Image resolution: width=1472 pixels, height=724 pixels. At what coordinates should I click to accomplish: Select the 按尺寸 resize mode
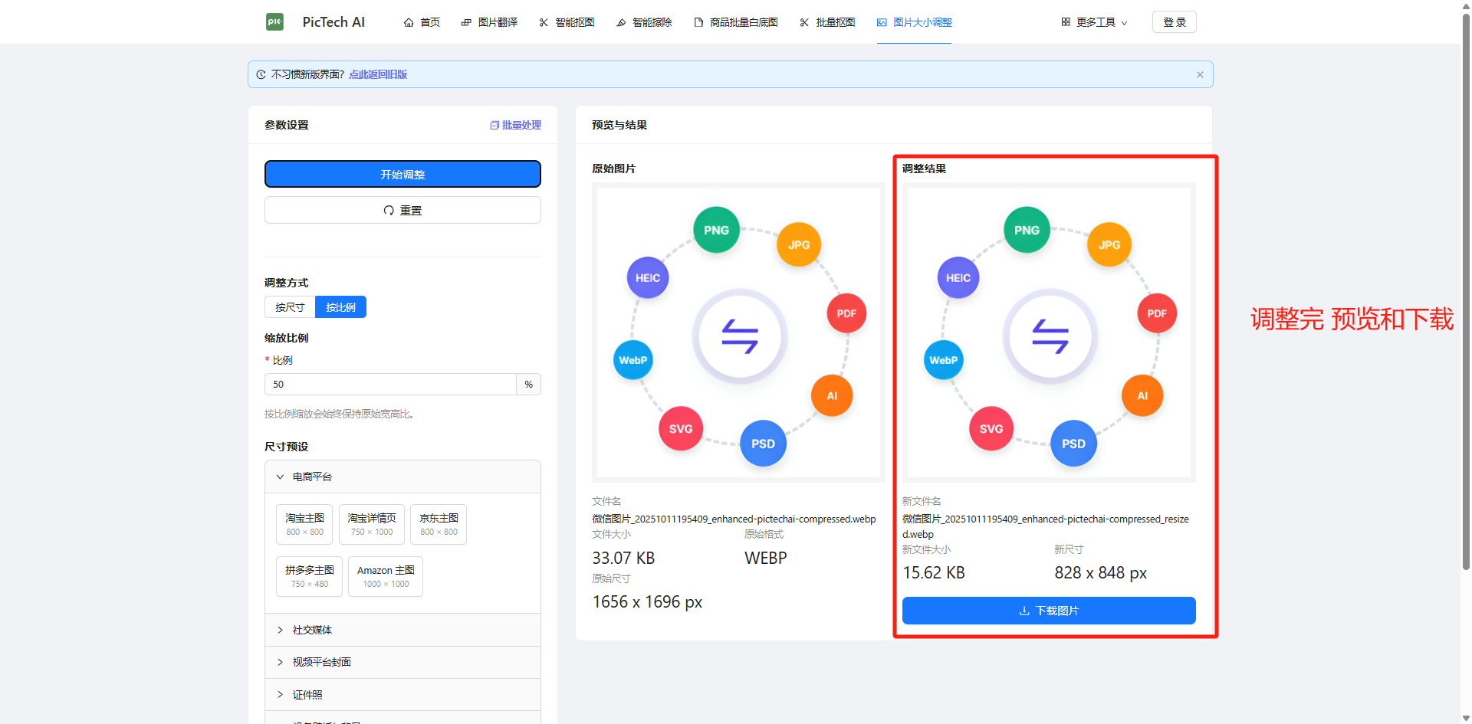(290, 307)
